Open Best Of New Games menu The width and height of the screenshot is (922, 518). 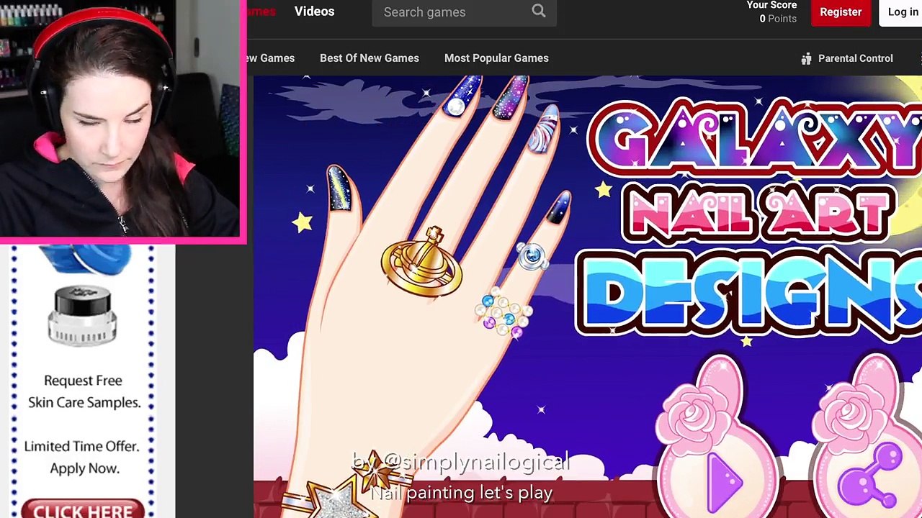370,58
